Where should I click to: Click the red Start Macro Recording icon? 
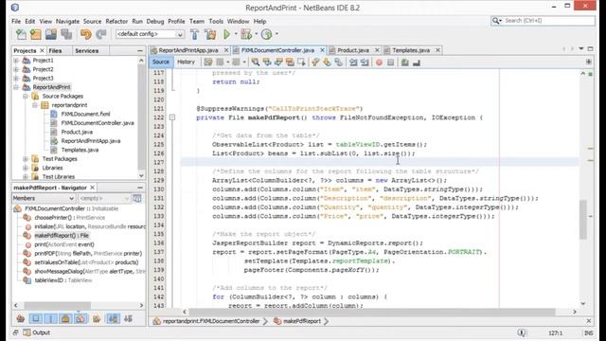point(379,63)
